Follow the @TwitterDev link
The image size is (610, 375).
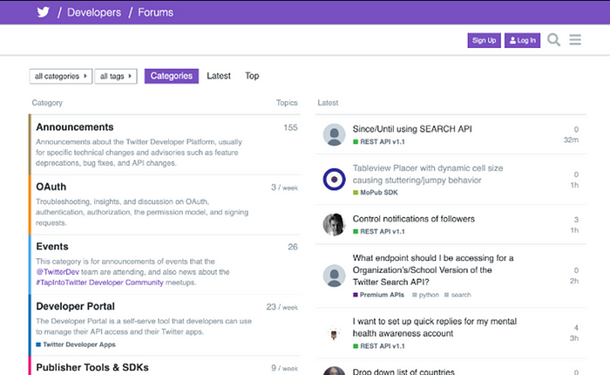(x=58, y=272)
